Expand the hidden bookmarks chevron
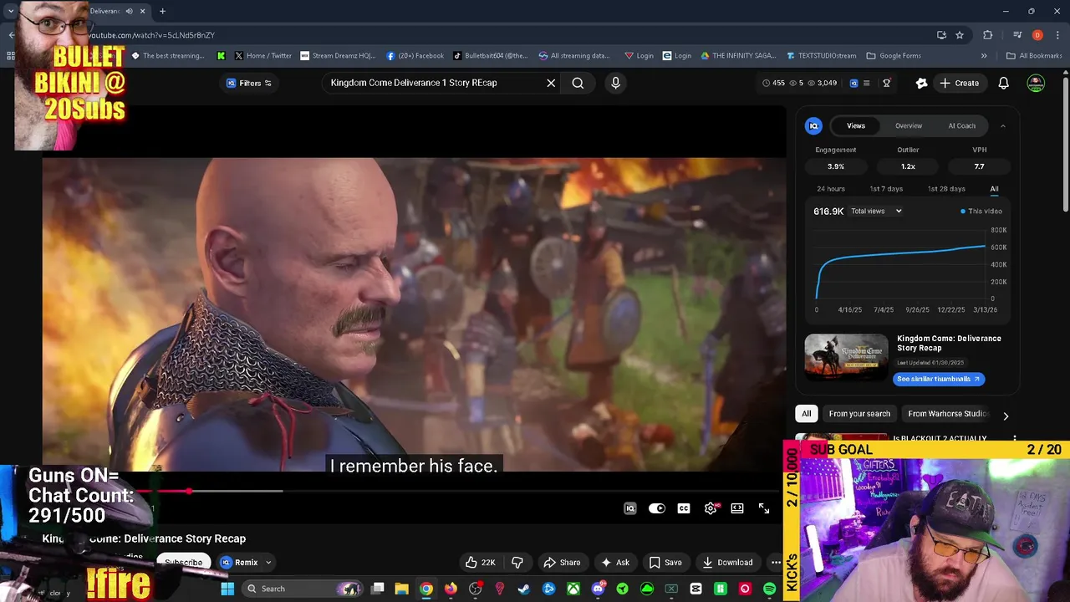1070x602 pixels. click(984, 56)
